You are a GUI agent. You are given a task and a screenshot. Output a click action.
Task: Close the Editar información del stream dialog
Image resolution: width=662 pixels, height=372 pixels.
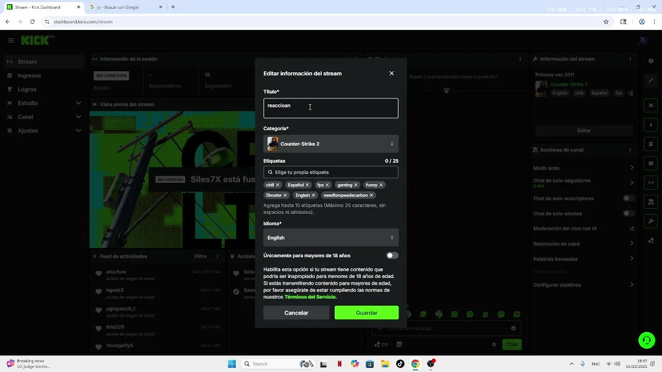392,73
